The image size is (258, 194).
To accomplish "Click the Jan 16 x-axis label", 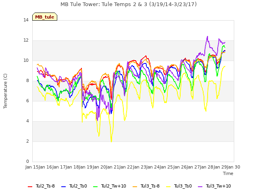I will 46,167.
